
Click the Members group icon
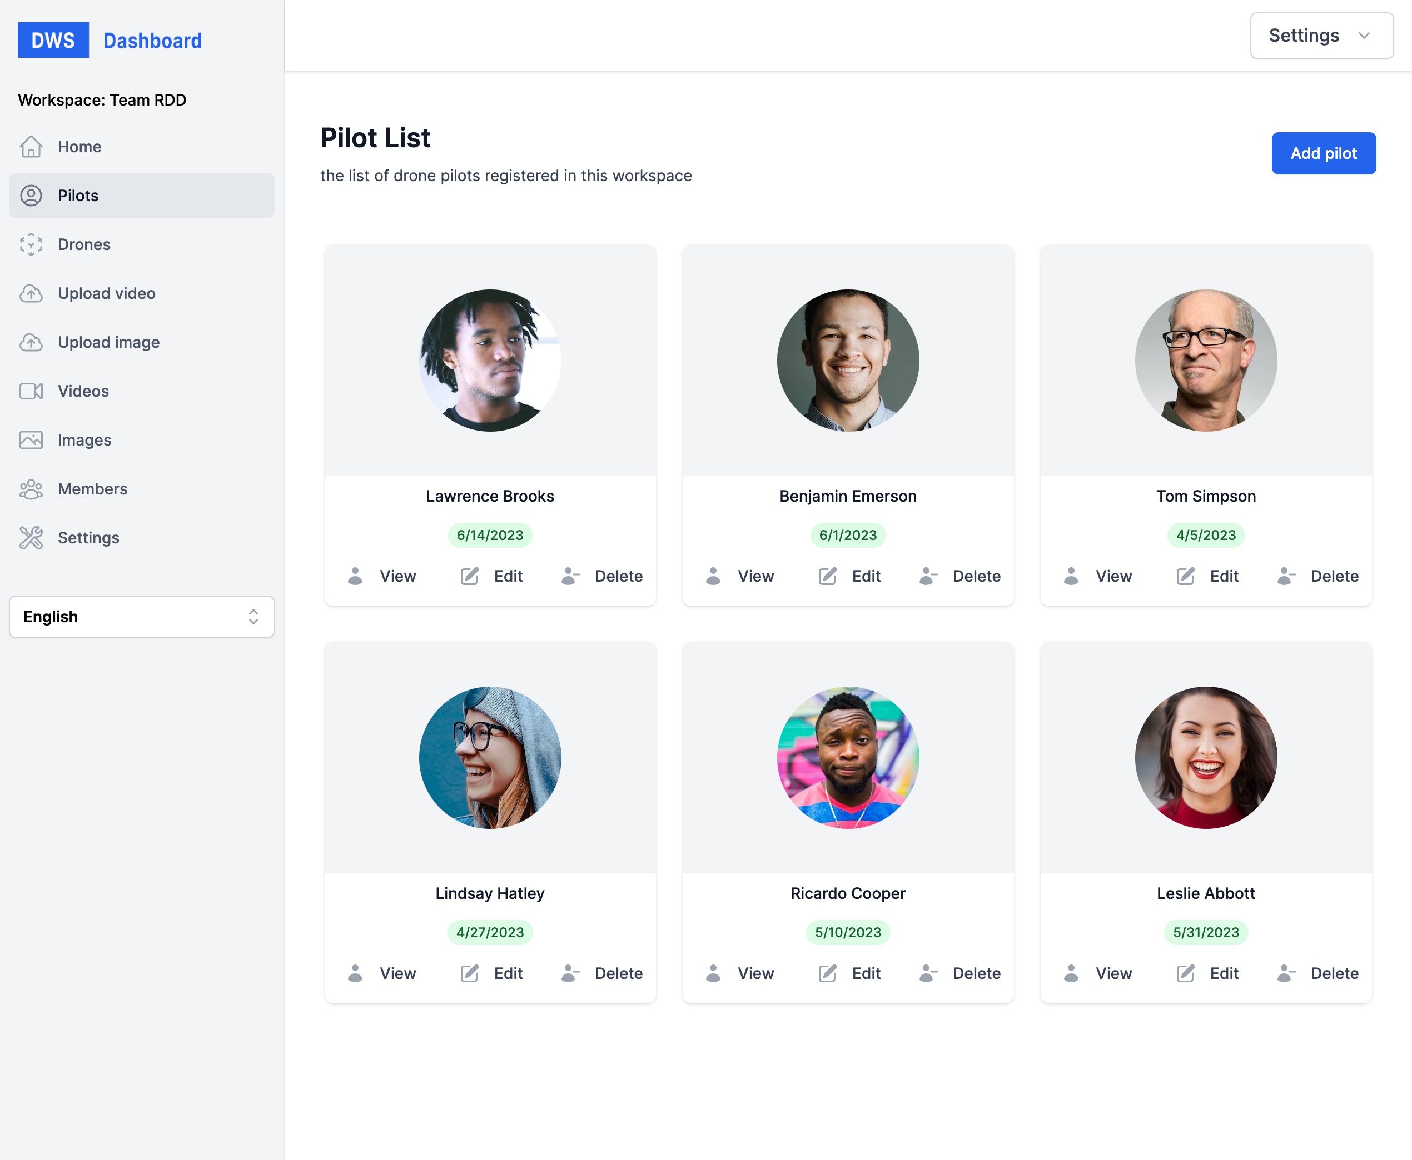31,489
